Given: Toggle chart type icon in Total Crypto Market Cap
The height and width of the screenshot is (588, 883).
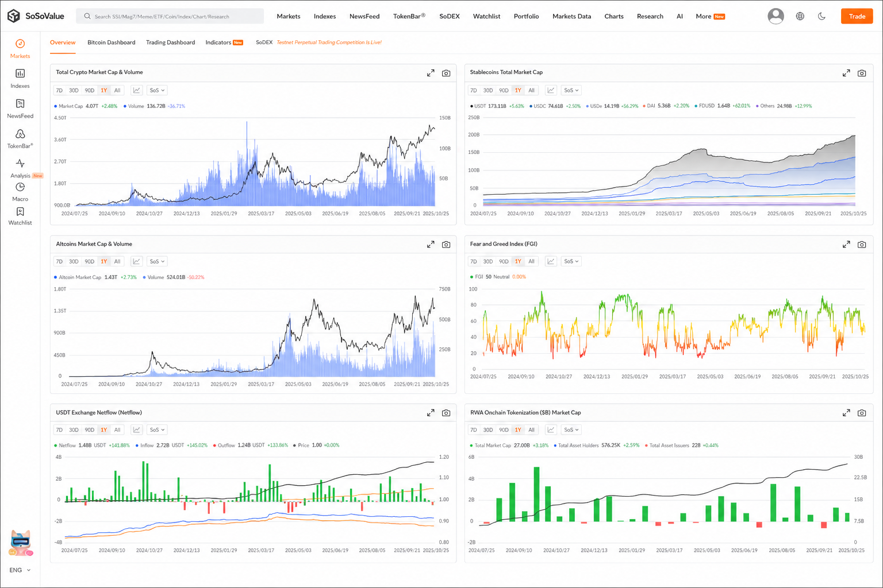Looking at the screenshot, I should click(137, 90).
